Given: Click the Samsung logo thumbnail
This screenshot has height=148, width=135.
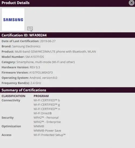Looking at the screenshot, I should (x=13, y=19).
